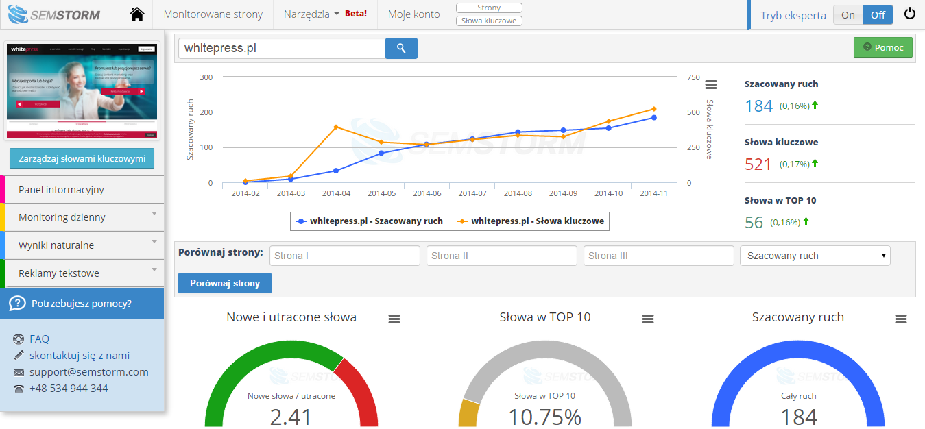
Task: Click the magnifier search button
Action: pyautogui.click(x=401, y=49)
